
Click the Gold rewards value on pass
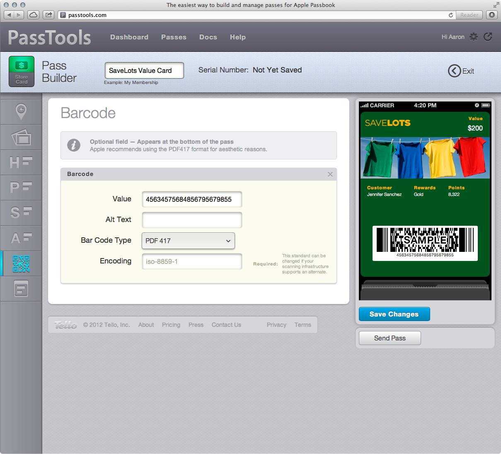pos(419,194)
